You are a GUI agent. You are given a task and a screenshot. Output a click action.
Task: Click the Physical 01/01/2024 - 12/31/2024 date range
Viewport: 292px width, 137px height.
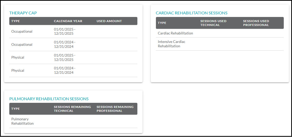pyautogui.click(x=65, y=70)
